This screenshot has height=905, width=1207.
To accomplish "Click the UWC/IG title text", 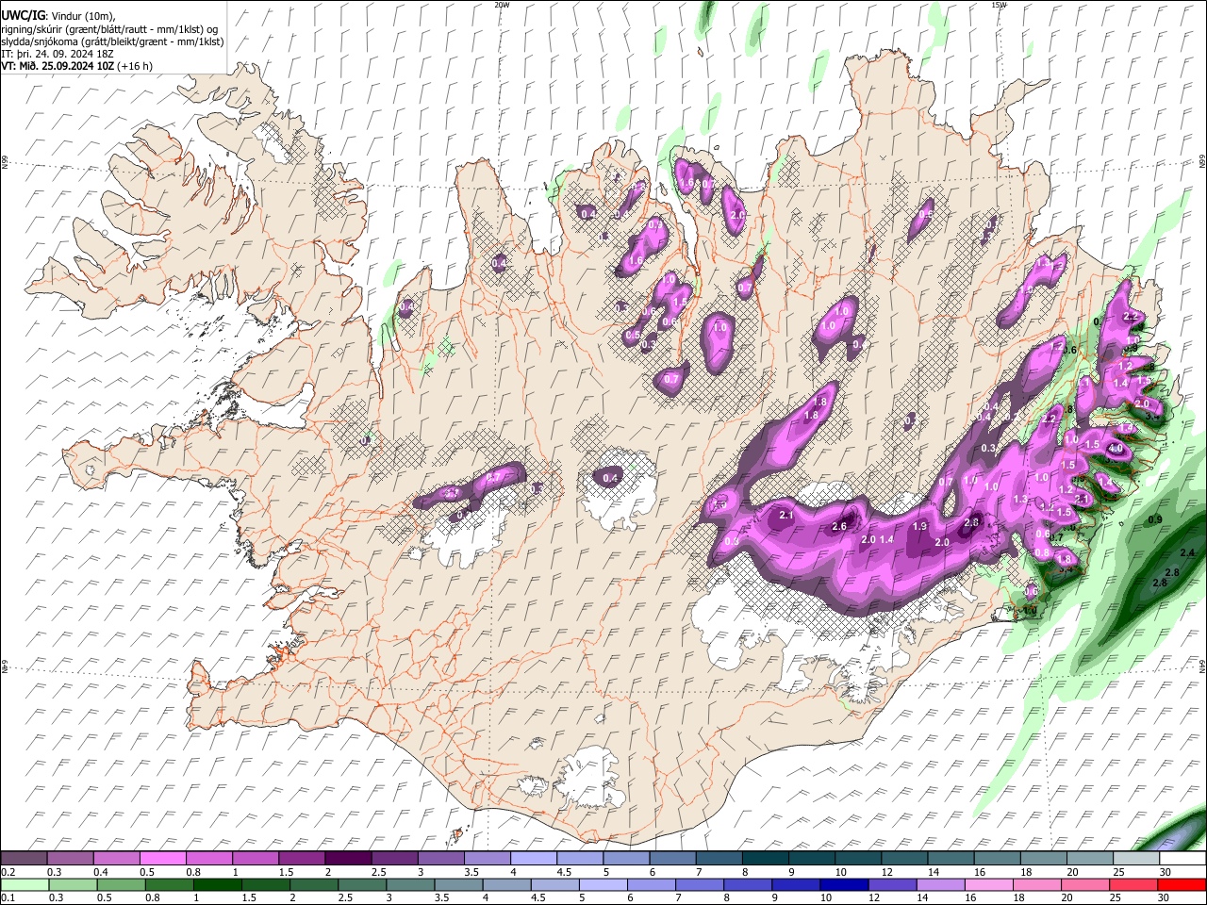I will click(22, 15).
